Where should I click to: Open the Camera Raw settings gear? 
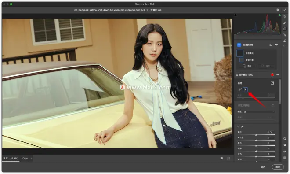click(278, 10)
